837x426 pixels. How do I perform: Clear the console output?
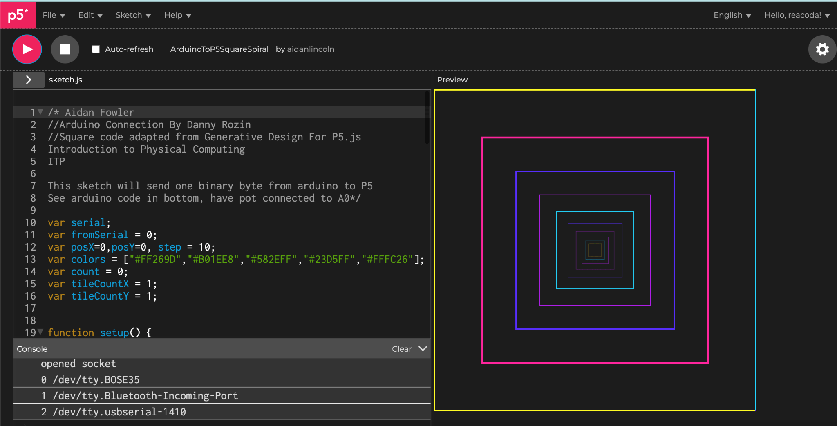pos(401,349)
